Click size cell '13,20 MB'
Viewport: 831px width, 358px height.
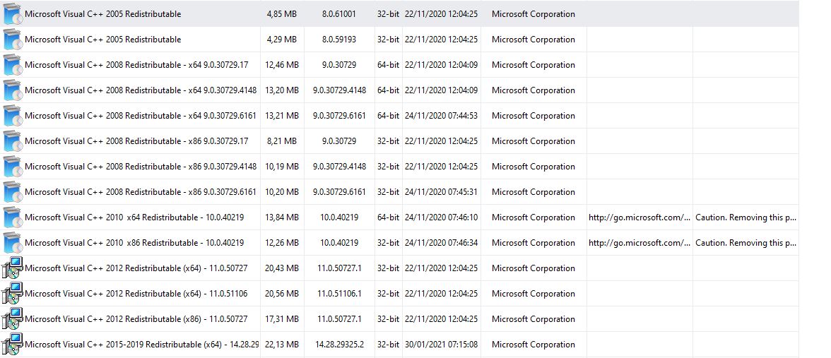point(282,90)
